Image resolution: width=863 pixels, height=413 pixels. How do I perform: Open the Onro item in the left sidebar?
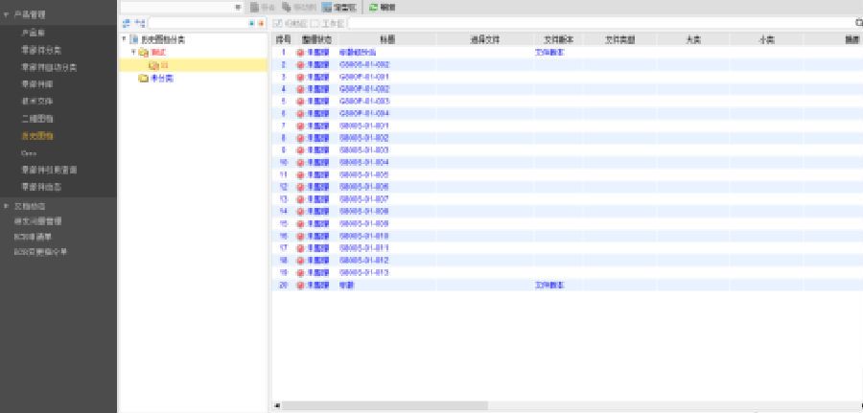(29, 152)
